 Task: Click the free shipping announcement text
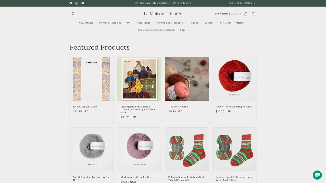click(x=163, y=3)
